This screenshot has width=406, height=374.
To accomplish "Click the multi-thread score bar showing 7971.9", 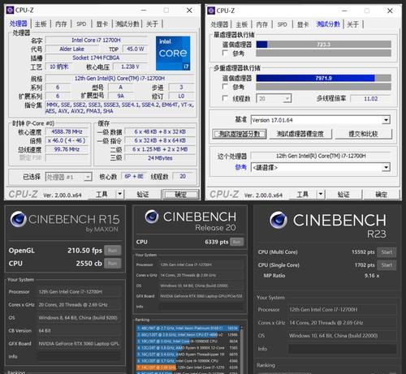I will [323, 78].
